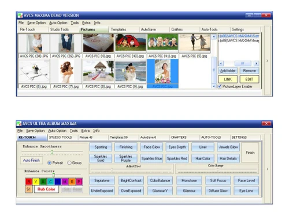Switch to Re-Touch tab in Demo window
289x216 pixels.
[33, 29]
